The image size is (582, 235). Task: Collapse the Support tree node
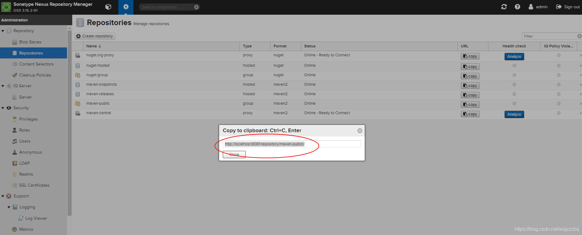pyautogui.click(x=3, y=196)
